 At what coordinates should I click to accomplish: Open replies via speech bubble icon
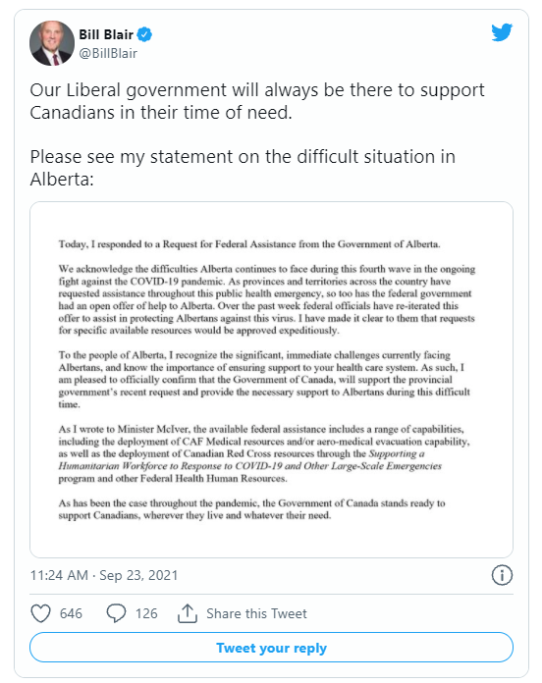coord(116,613)
